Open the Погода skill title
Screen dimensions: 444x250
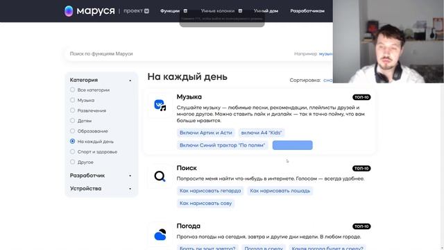[188, 226]
